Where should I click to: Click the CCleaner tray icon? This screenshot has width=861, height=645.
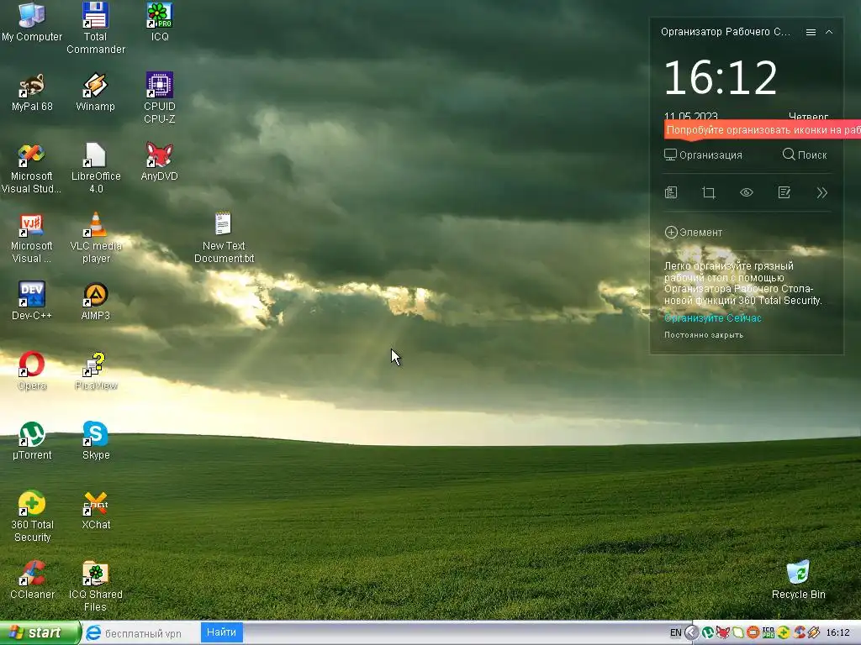(x=799, y=633)
